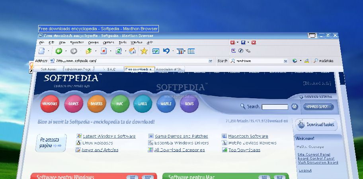The height and width of the screenshot is (179, 363).
Task: Click the gray eraser icon next to Flash icon
Action: click(248, 51)
